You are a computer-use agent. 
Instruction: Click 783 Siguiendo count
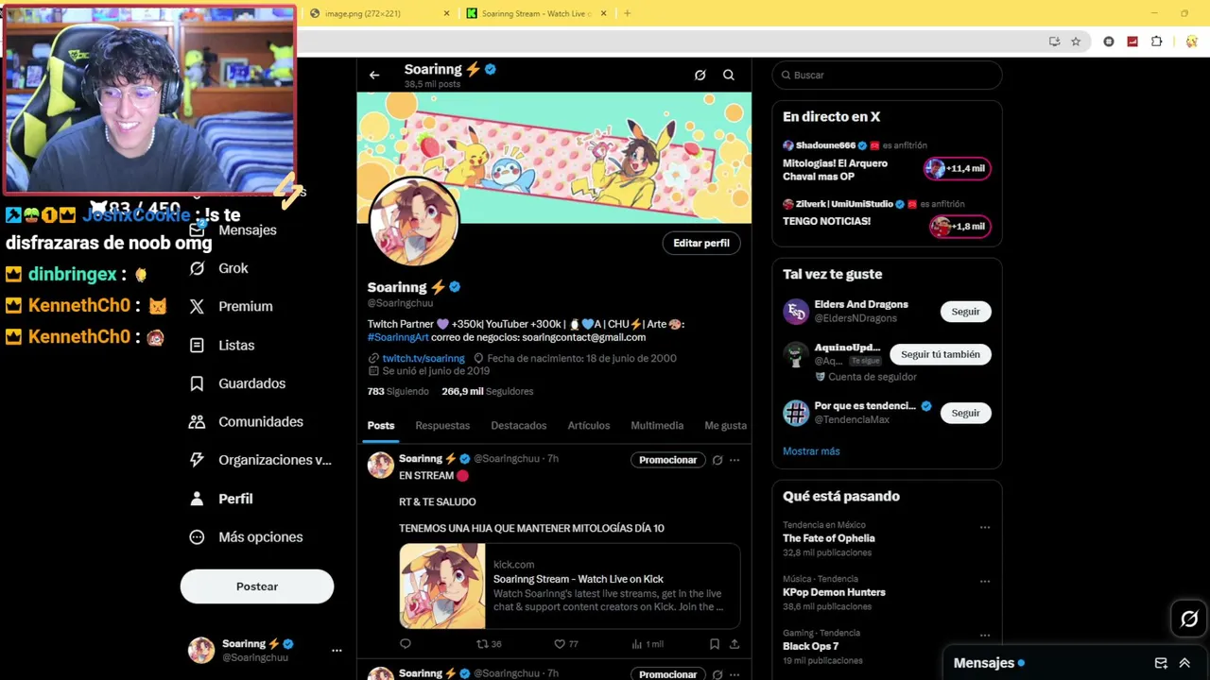pyautogui.click(x=398, y=391)
